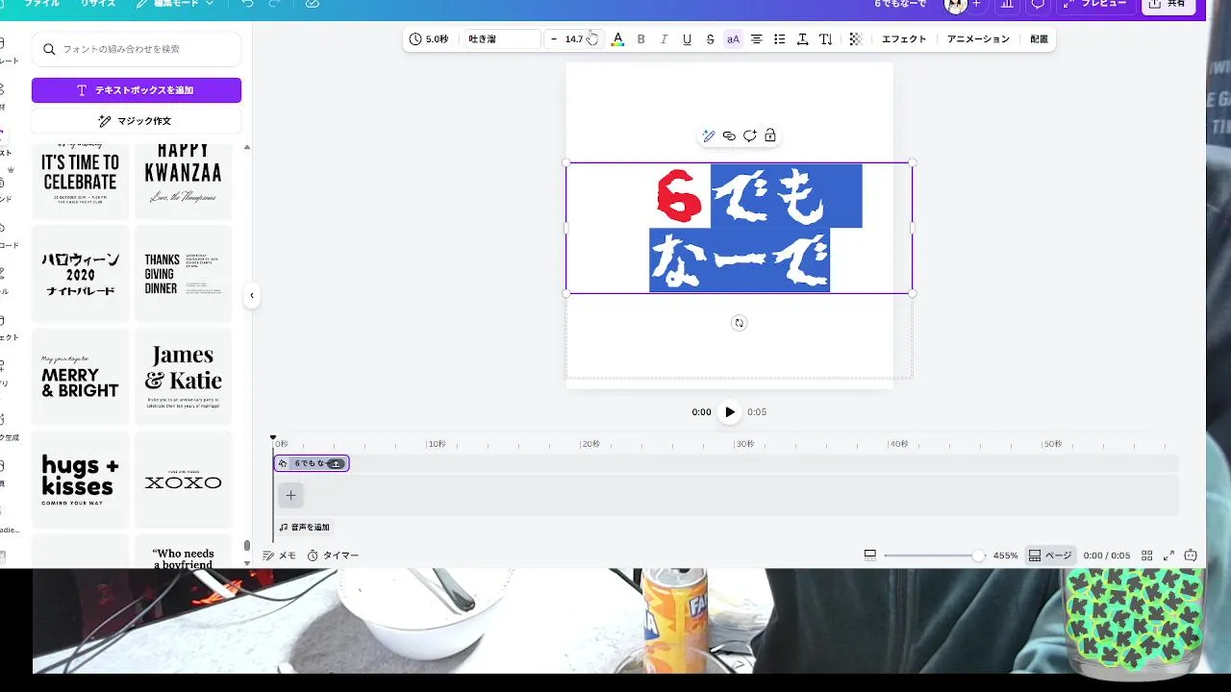Add a new page in timeline
The height and width of the screenshot is (692, 1231).
(291, 496)
